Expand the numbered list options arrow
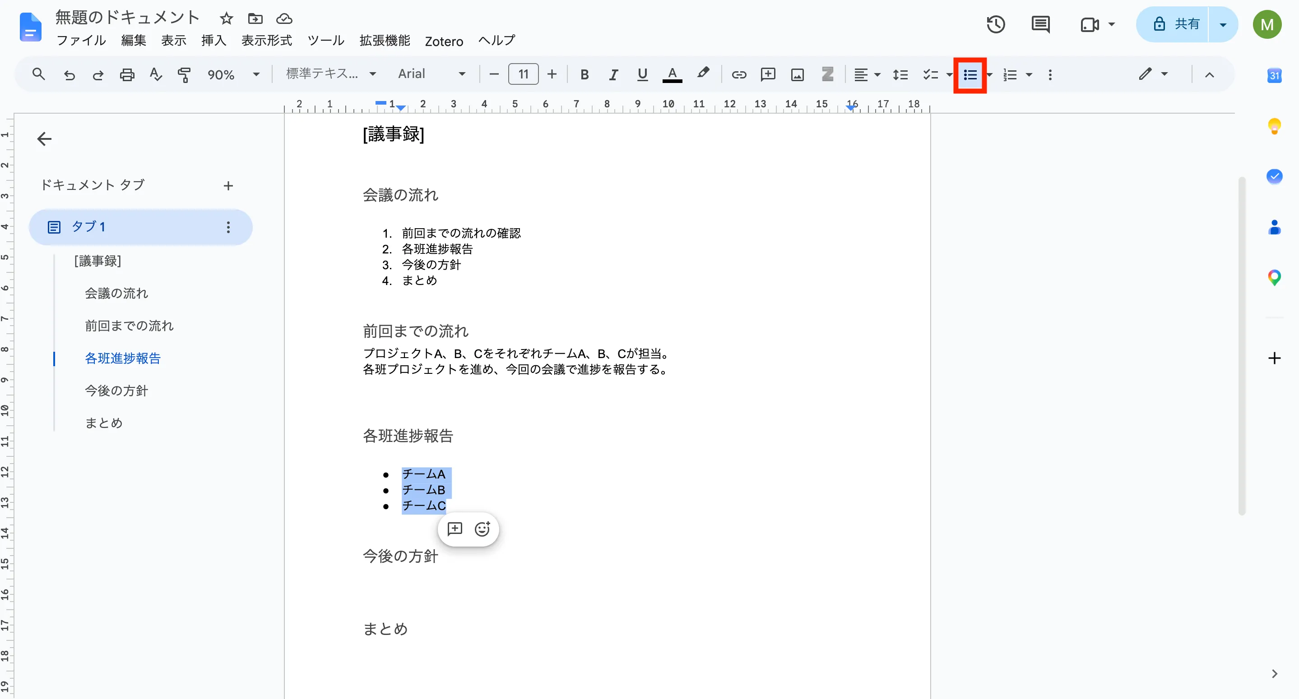The image size is (1299, 699). click(1029, 75)
